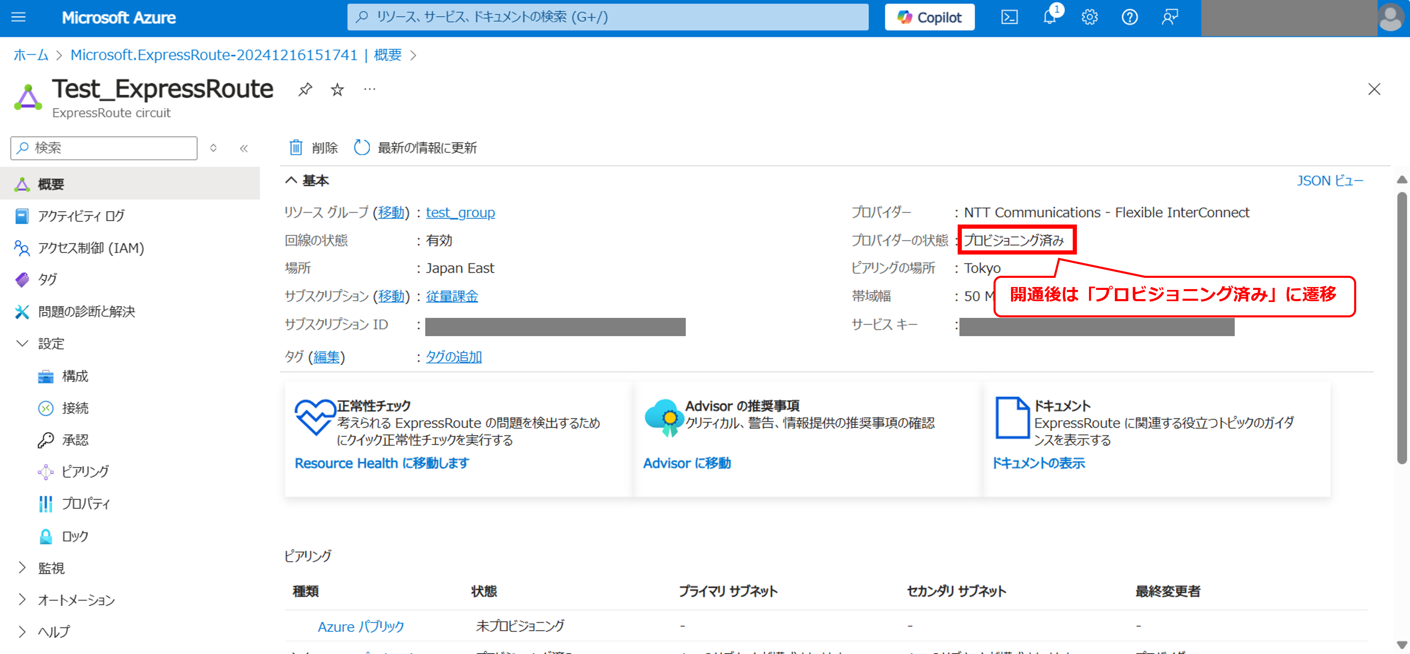Click タグの追加 link

pyautogui.click(x=454, y=357)
